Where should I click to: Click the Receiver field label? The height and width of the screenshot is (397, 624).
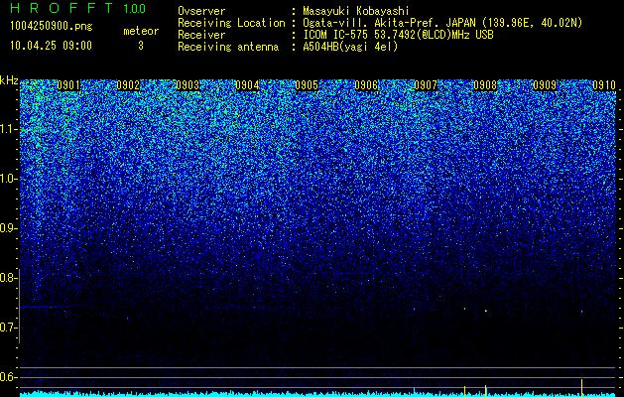click(x=201, y=35)
